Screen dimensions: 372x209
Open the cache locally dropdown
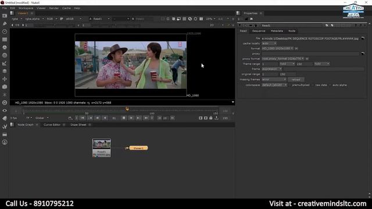[x=269, y=44]
